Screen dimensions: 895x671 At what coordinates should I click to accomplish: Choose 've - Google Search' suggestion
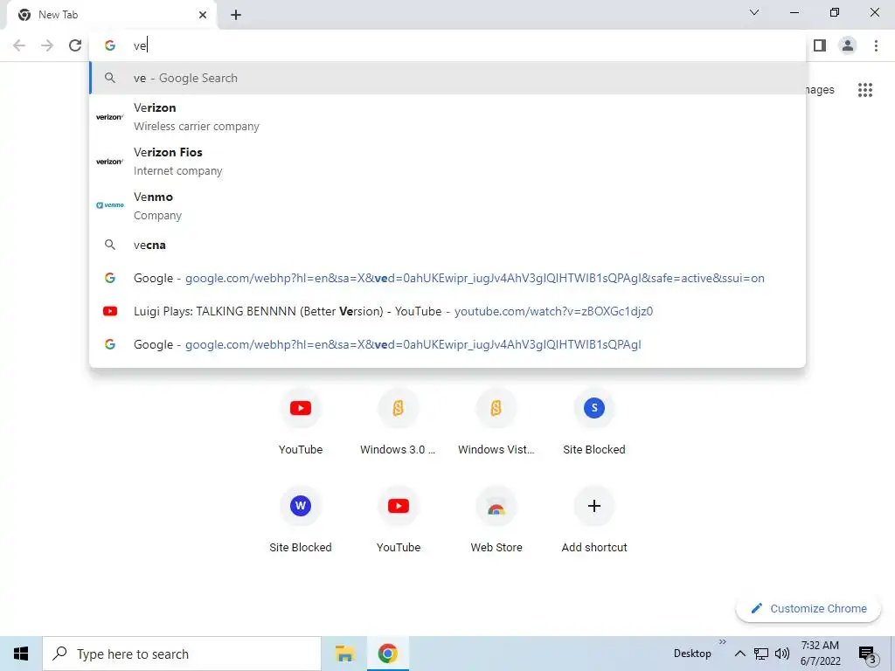click(447, 78)
